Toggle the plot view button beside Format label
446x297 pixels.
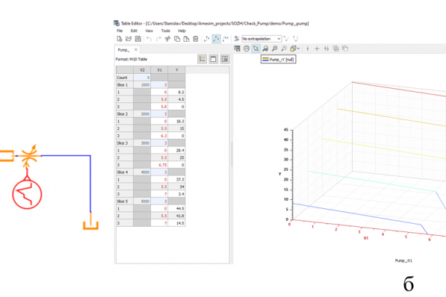tap(202, 59)
